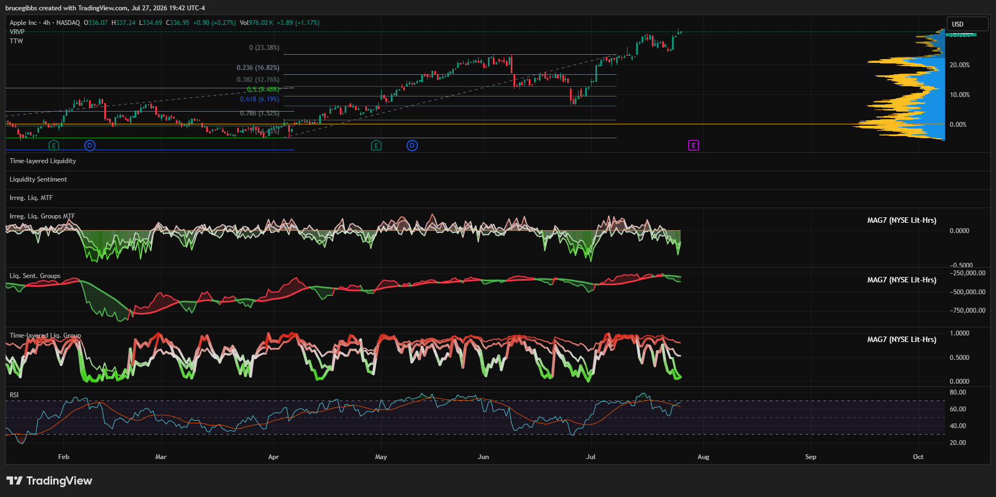The image size is (996, 497).
Task: Click the TradingView logo
Action: click(49, 481)
